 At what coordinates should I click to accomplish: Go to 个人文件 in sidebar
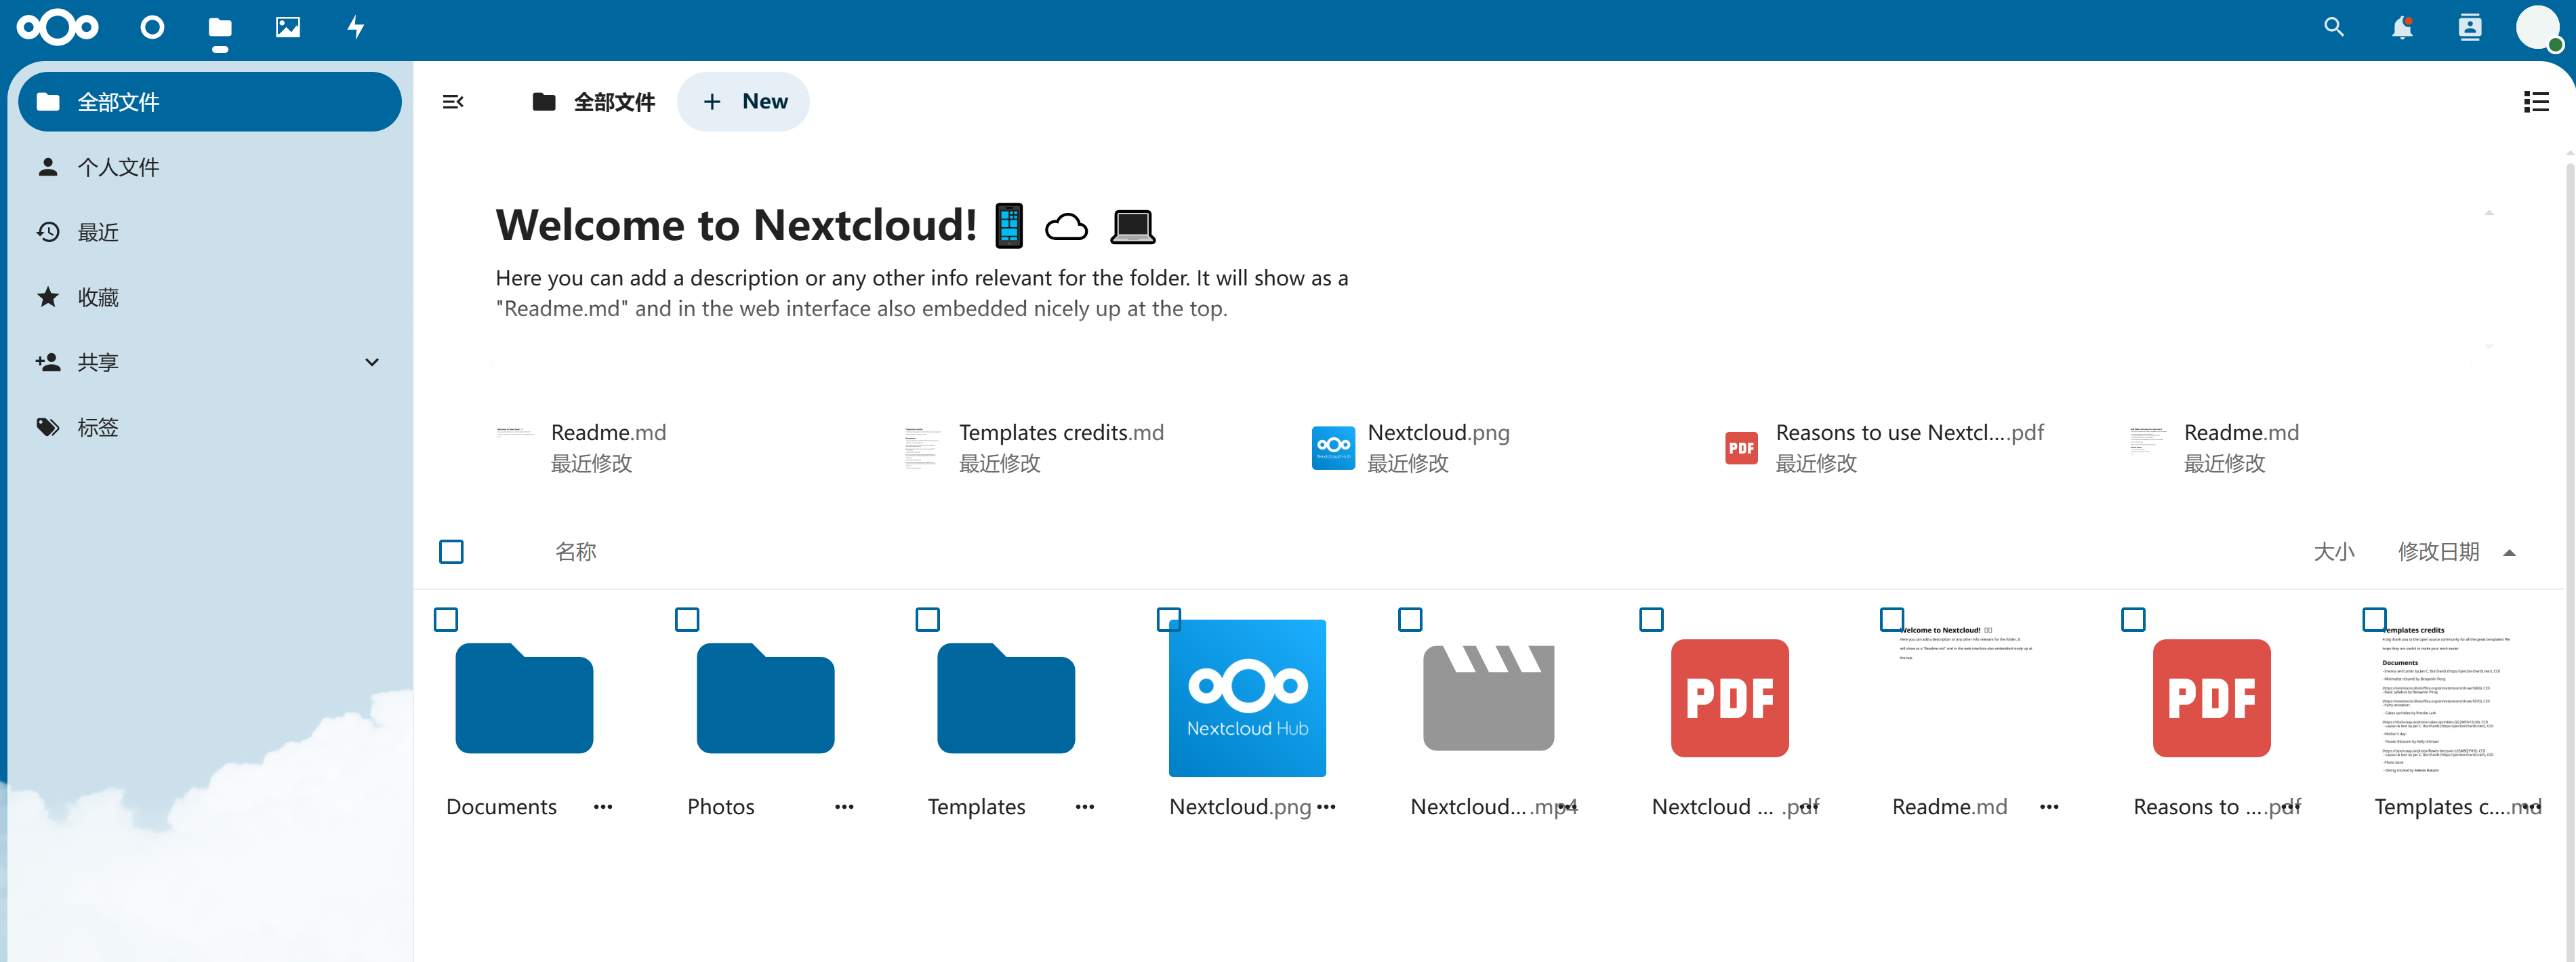pyautogui.click(x=210, y=167)
